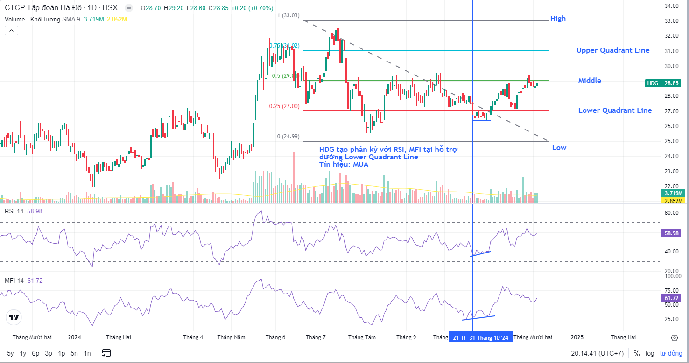Select the RSI 14 indicator legend
The image size is (689, 363).
[14, 211]
